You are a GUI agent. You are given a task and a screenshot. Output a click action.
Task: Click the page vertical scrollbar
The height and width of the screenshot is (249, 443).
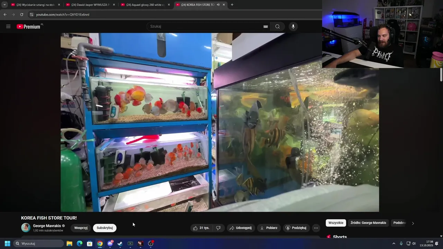(441, 75)
